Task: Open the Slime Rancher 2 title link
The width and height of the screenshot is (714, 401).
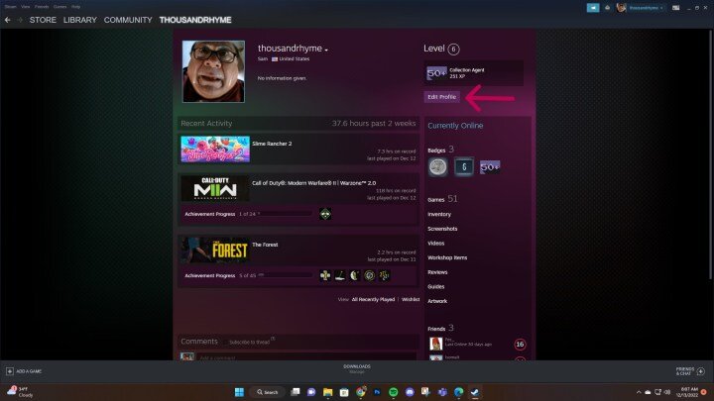Action: (272, 144)
